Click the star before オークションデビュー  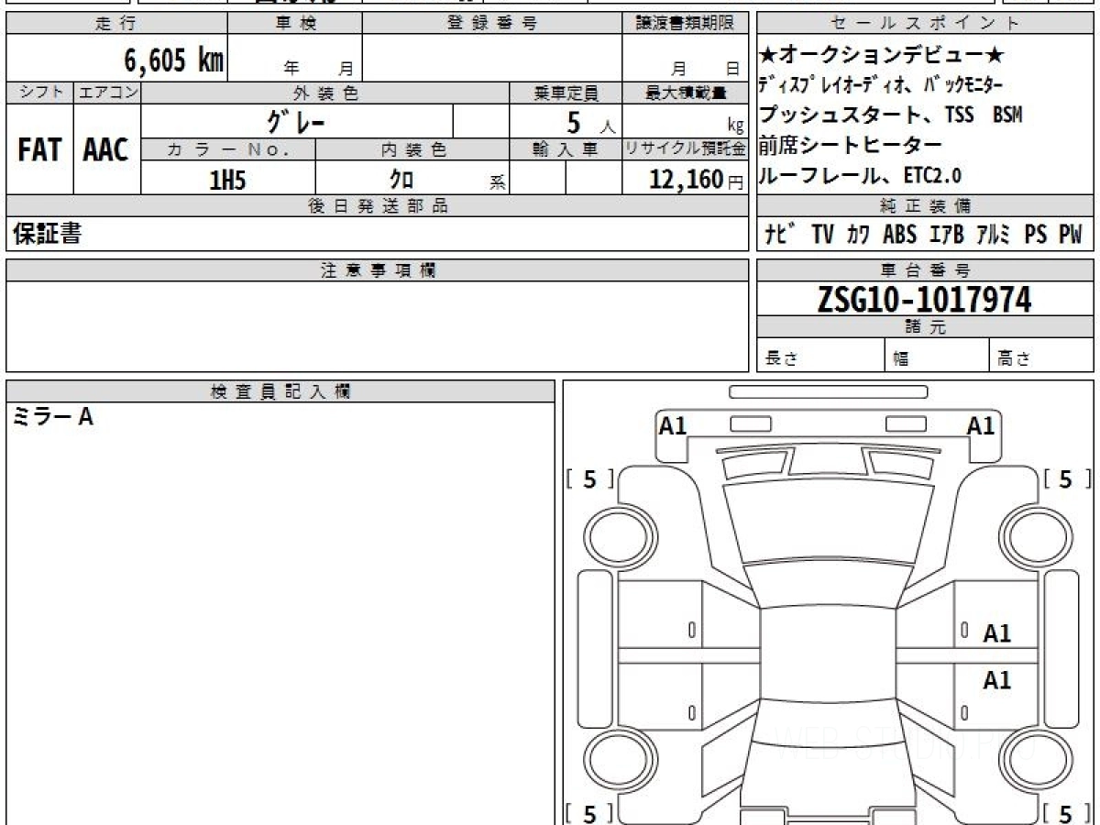click(767, 55)
